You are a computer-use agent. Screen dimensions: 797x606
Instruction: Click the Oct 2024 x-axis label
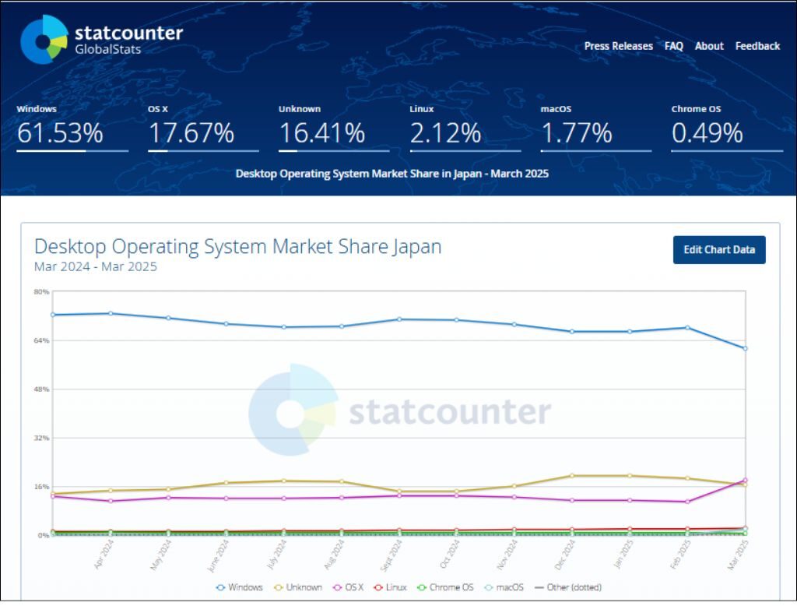click(x=450, y=554)
